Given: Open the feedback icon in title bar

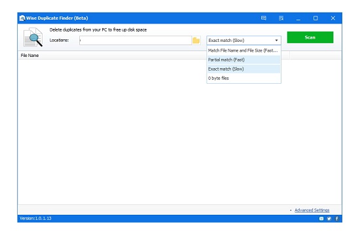Looking at the screenshot, I should coord(264,18).
